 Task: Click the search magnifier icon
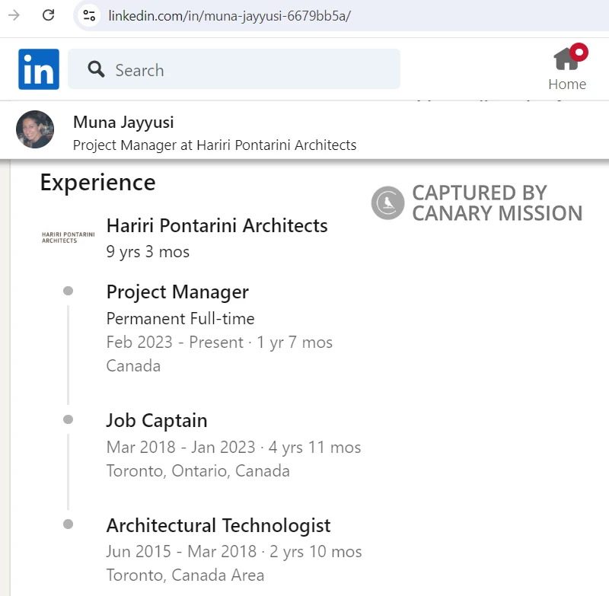(x=96, y=69)
